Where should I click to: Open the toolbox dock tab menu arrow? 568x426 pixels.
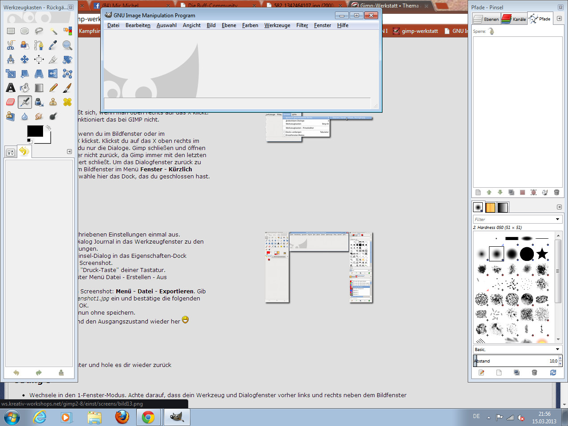(69, 151)
